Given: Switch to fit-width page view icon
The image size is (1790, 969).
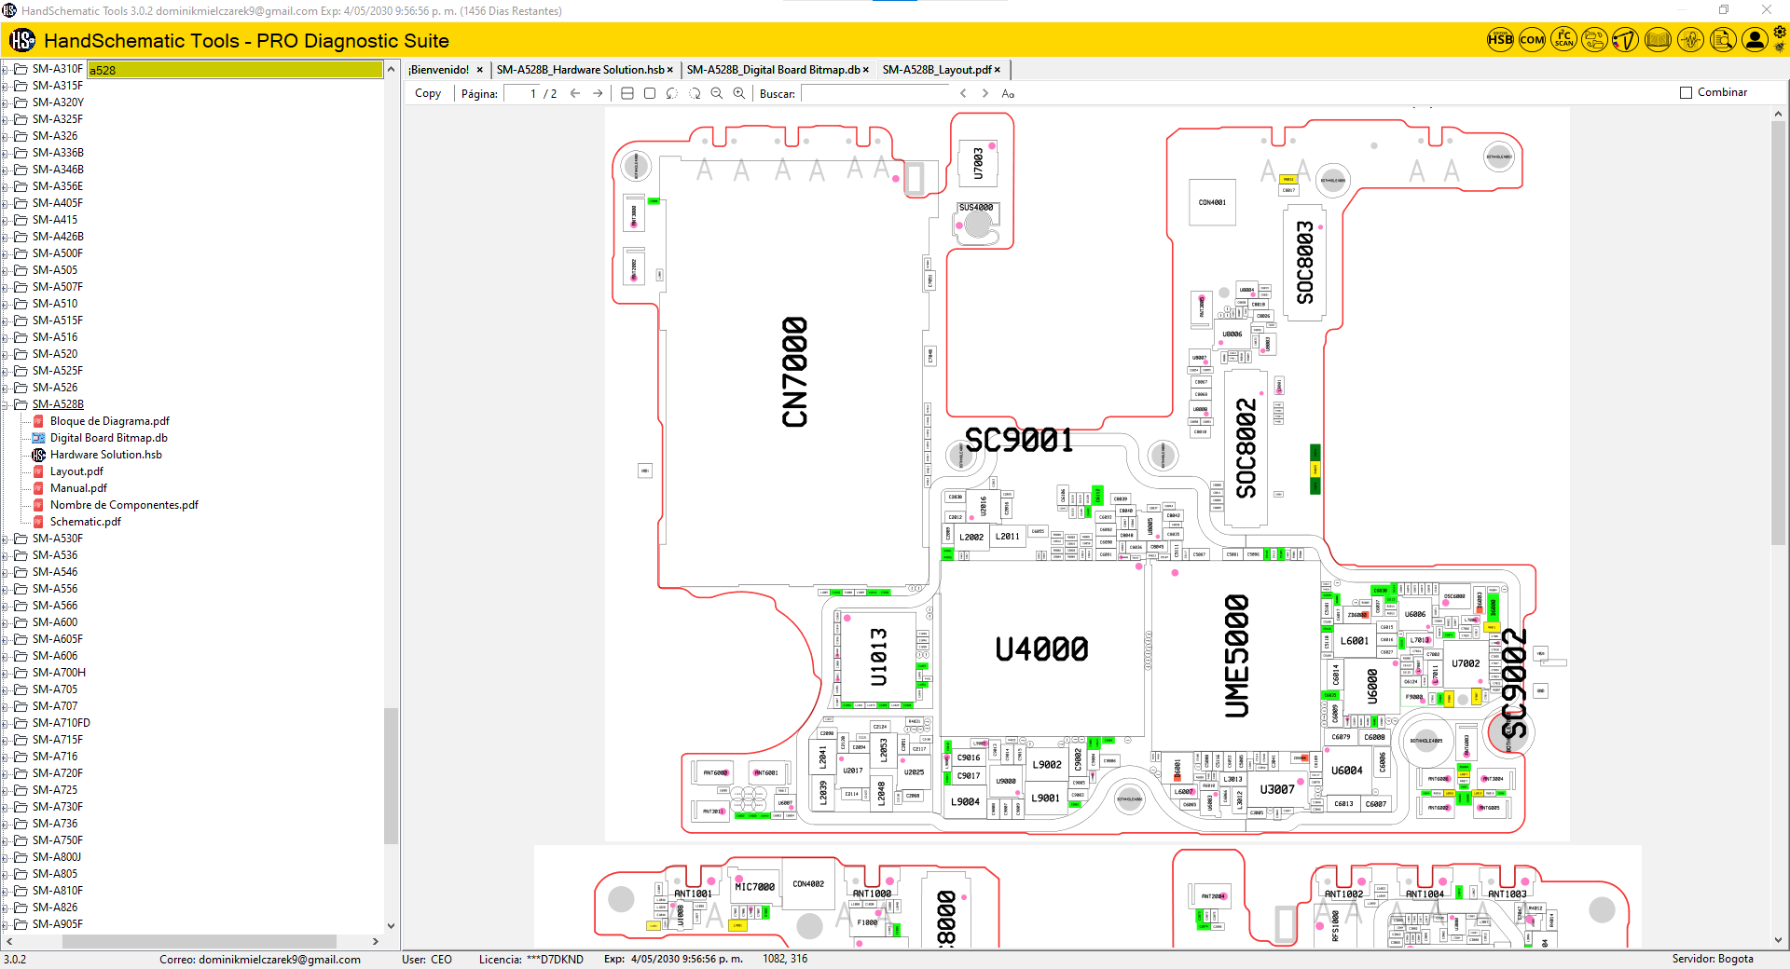Looking at the screenshot, I should (x=627, y=93).
